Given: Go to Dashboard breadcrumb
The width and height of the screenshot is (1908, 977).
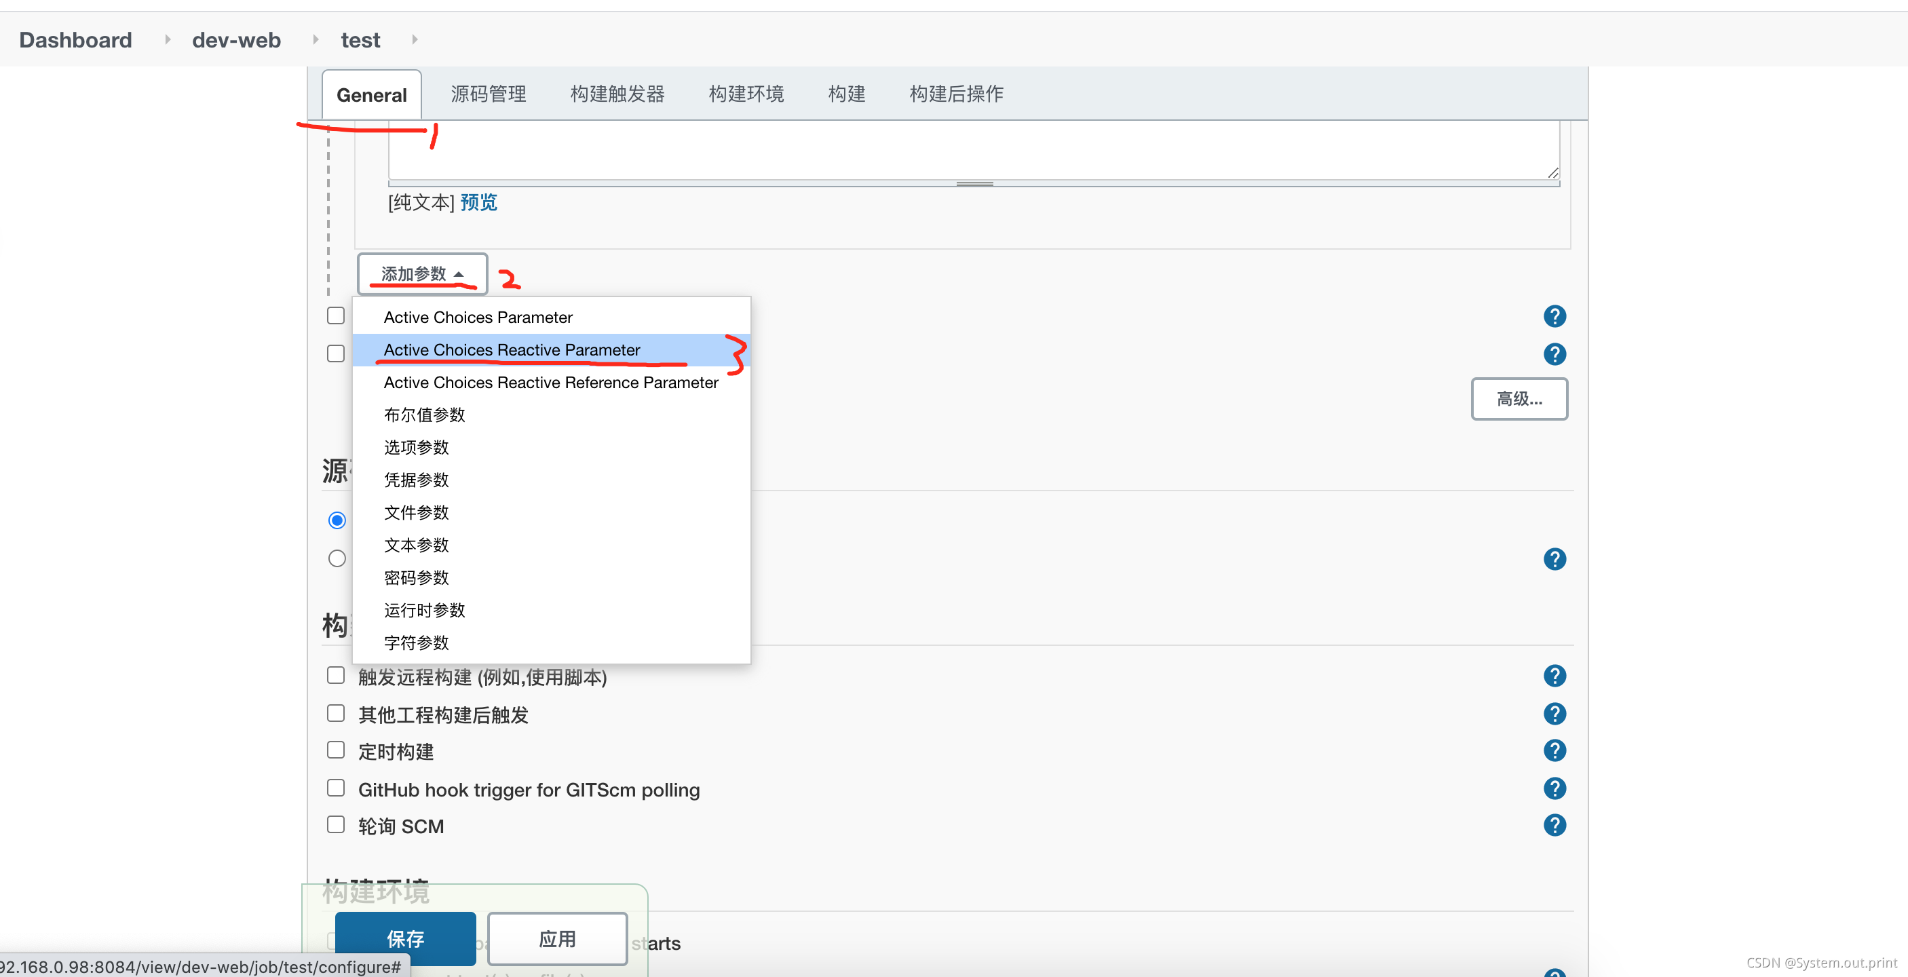Looking at the screenshot, I should [x=75, y=39].
